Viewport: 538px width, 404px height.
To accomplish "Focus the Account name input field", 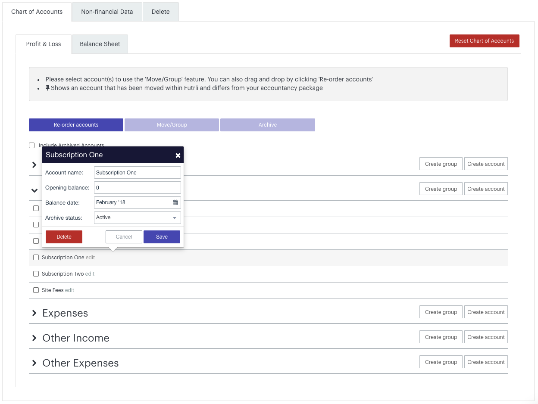I will pyautogui.click(x=138, y=173).
